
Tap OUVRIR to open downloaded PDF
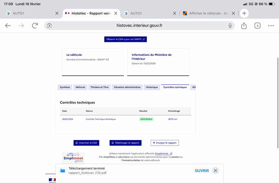click(x=202, y=170)
